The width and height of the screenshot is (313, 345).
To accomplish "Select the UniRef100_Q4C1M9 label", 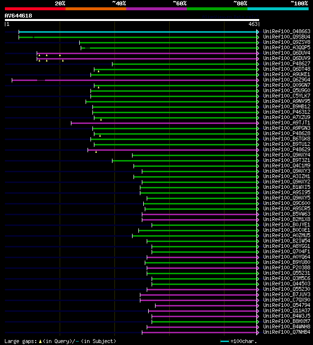I will [287, 166].
